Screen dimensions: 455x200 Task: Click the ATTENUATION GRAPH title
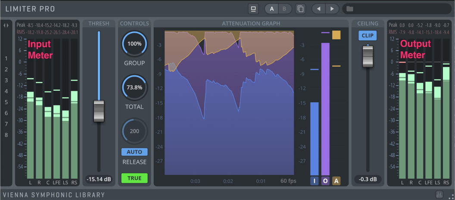coord(251,24)
